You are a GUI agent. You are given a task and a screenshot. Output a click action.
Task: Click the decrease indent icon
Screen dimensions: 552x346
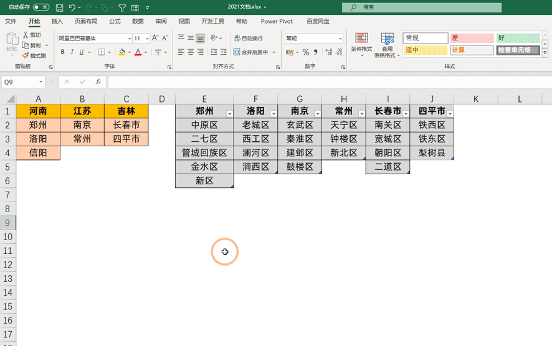pos(214,52)
